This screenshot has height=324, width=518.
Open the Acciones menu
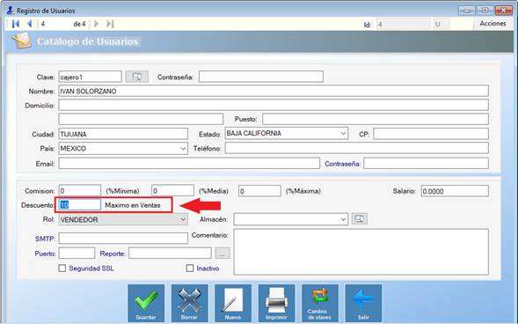coord(492,24)
